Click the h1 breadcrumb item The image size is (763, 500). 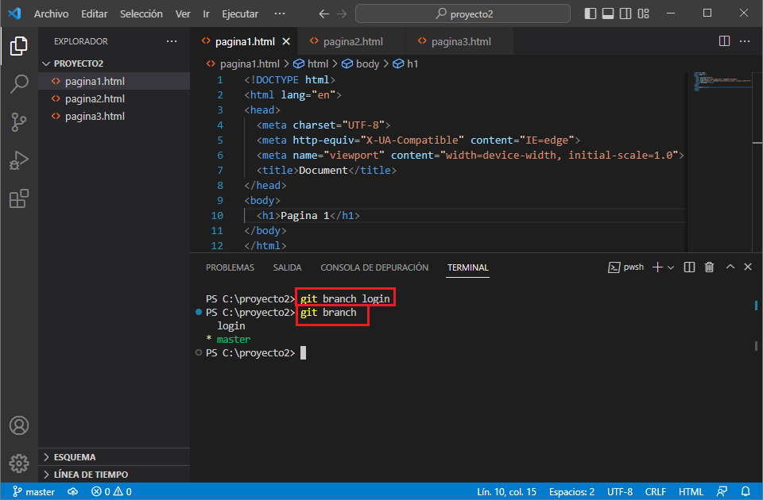[406, 63]
